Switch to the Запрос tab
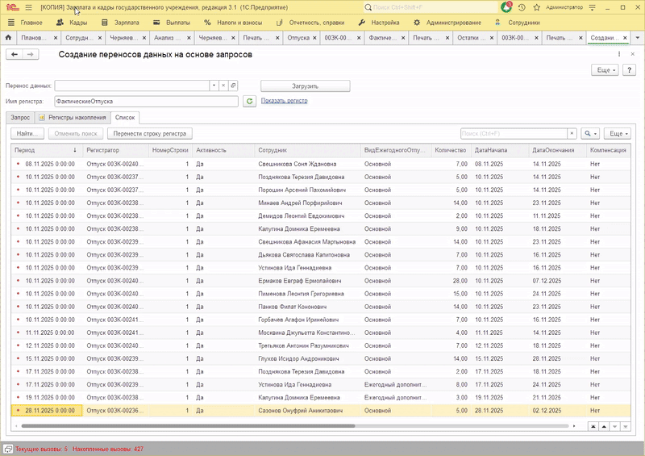Image resolution: width=645 pixels, height=456 pixels. 20,117
